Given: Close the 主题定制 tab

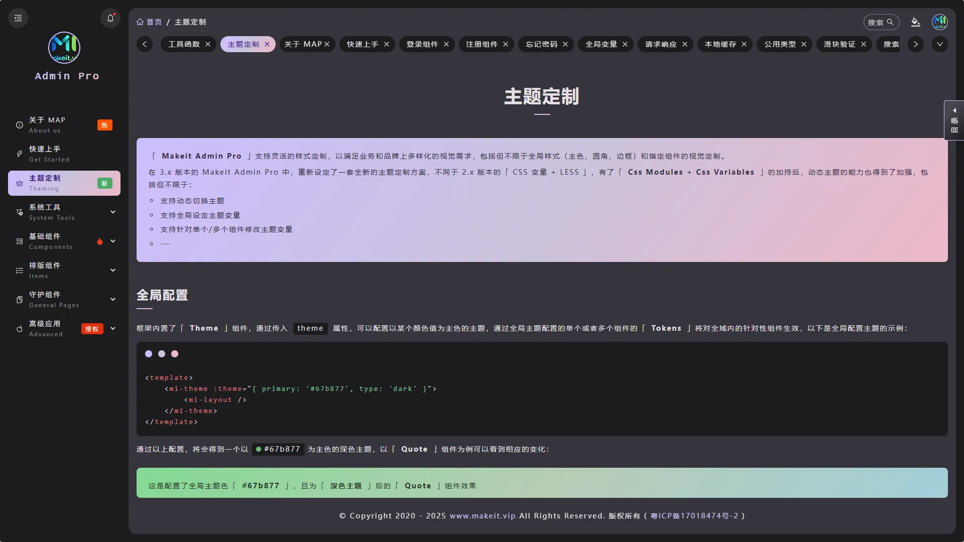Looking at the screenshot, I should click(267, 44).
